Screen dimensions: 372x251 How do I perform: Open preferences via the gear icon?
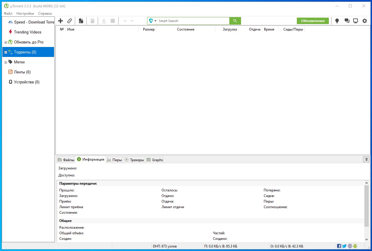pos(365,21)
